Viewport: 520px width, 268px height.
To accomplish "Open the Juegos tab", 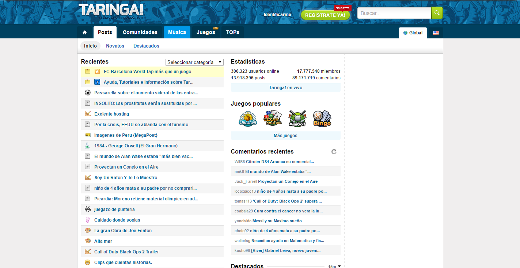I will click(206, 32).
